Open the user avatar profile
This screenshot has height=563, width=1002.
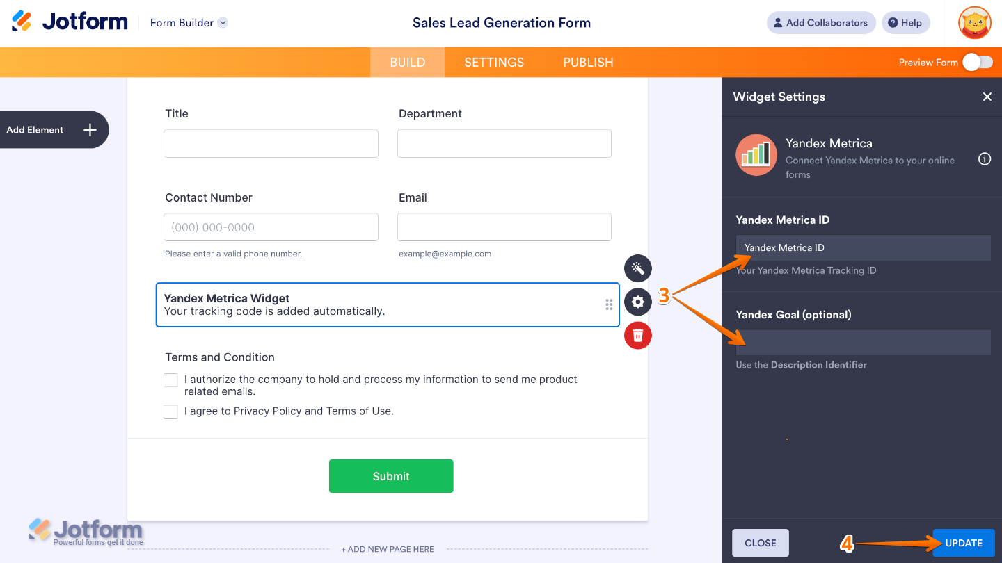pos(974,23)
